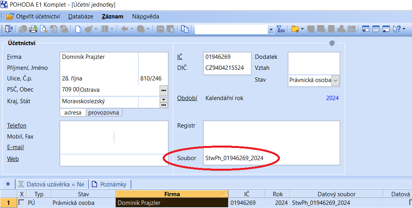Click the greyed save-copy icon beside floppy disk
The height and width of the screenshot is (208, 412).
(x=171, y=29)
